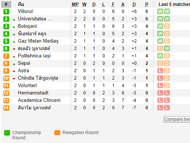The image size is (190, 143).
Task: Click the W icon in rank 6's row
Action: [x=167, y=49]
